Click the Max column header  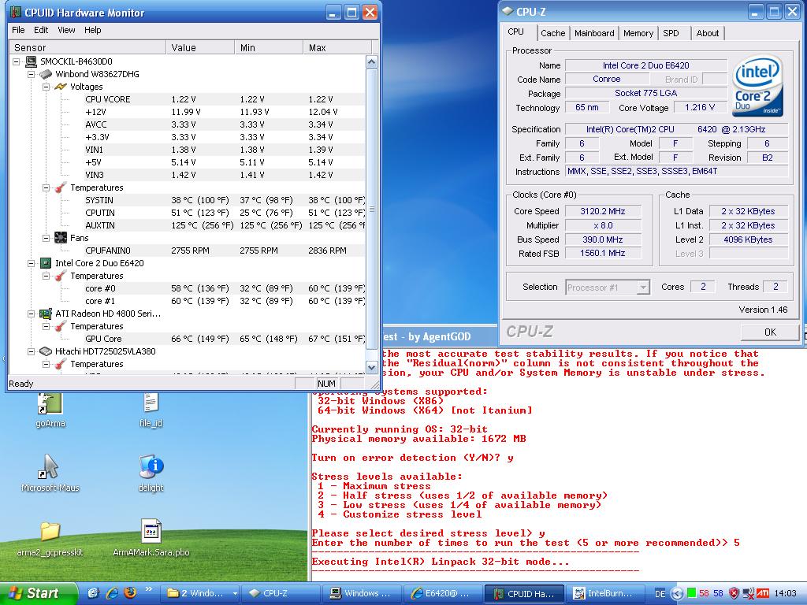point(337,47)
